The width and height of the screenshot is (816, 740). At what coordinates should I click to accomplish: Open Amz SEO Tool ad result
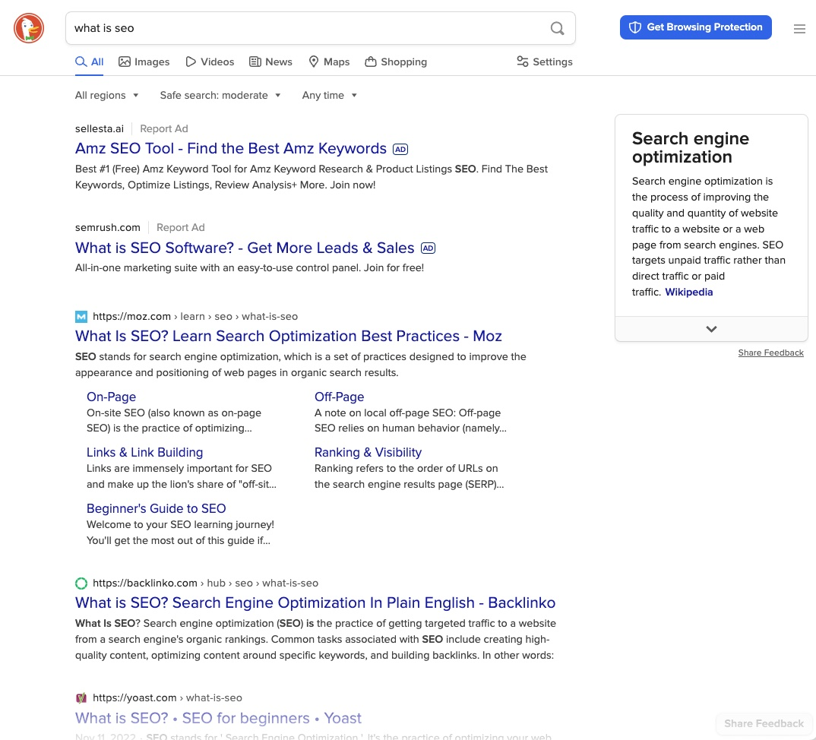230,149
